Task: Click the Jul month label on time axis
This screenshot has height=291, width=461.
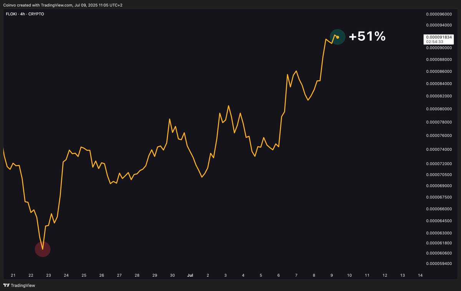Action: [x=190, y=275]
